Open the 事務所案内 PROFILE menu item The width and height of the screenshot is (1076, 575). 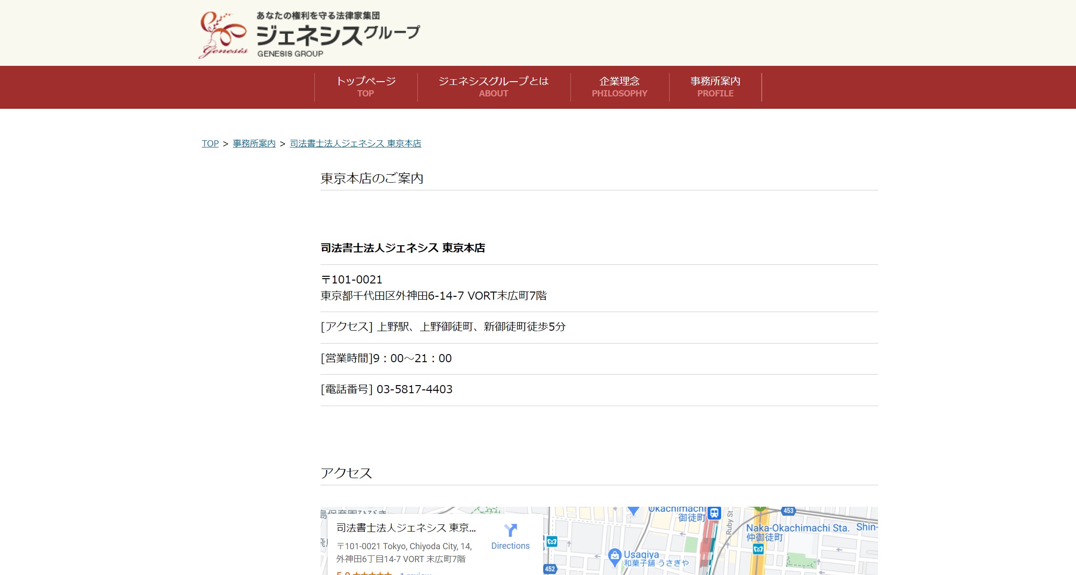click(x=715, y=87)
